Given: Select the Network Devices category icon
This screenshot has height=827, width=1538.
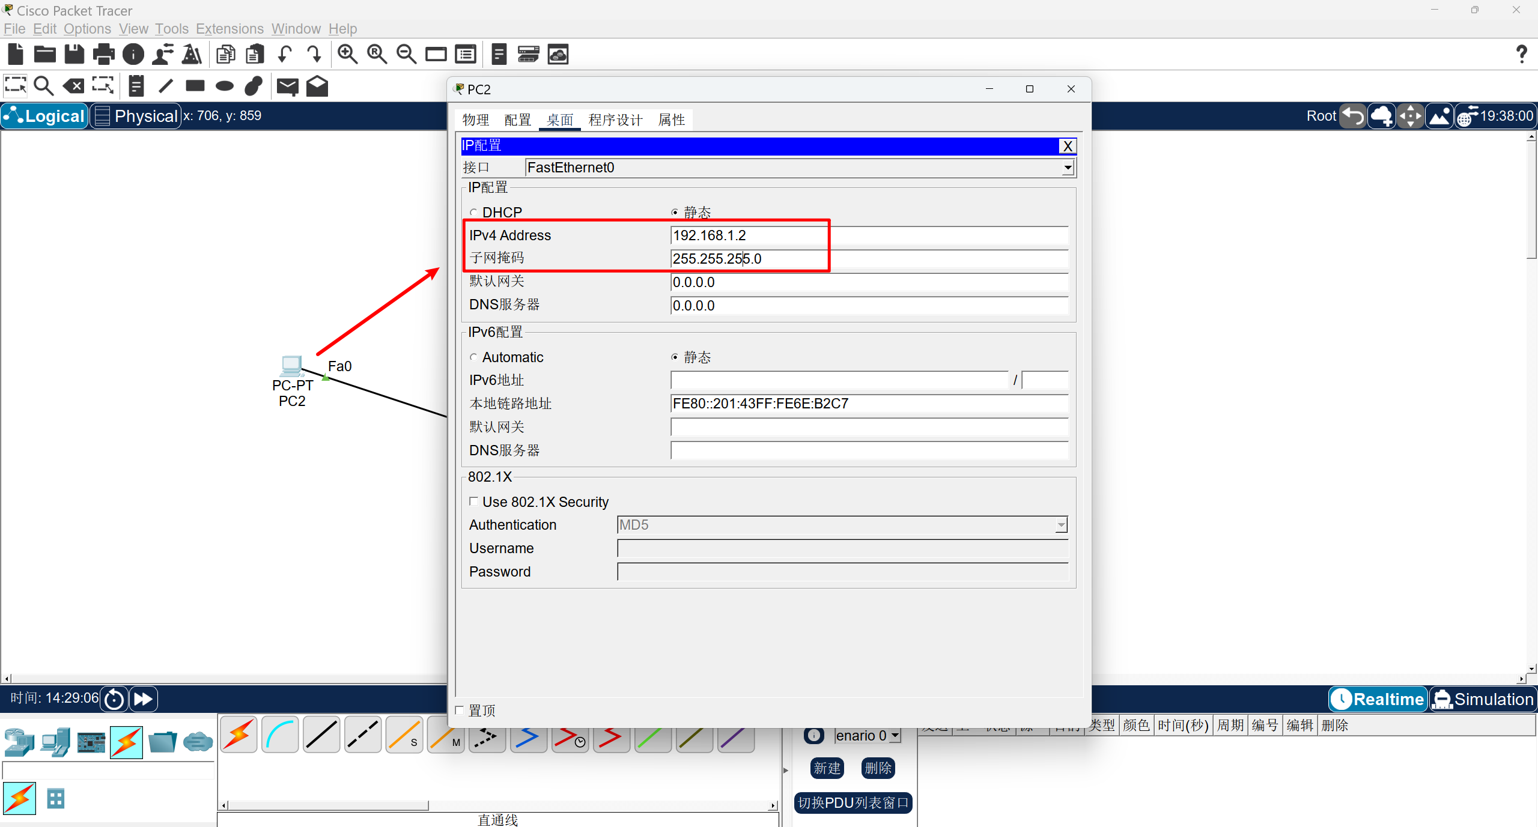Looking at the screenshot, I should [x=19, y=742].
